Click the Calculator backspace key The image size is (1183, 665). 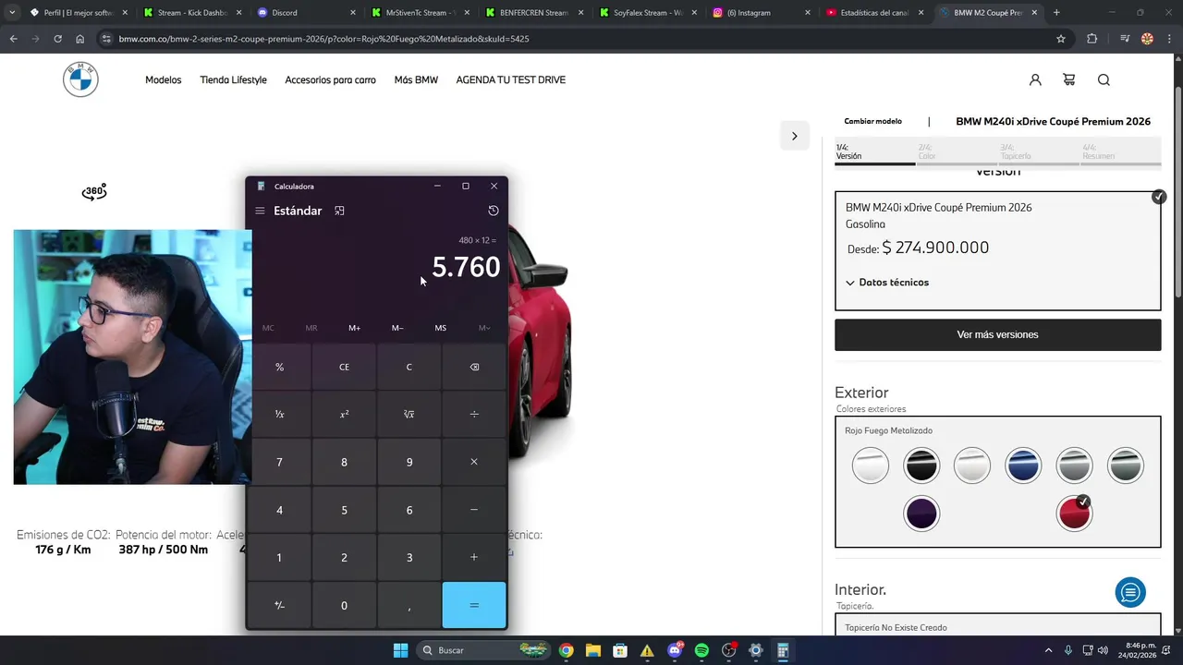pyautogui.click(x=474, y=367)
